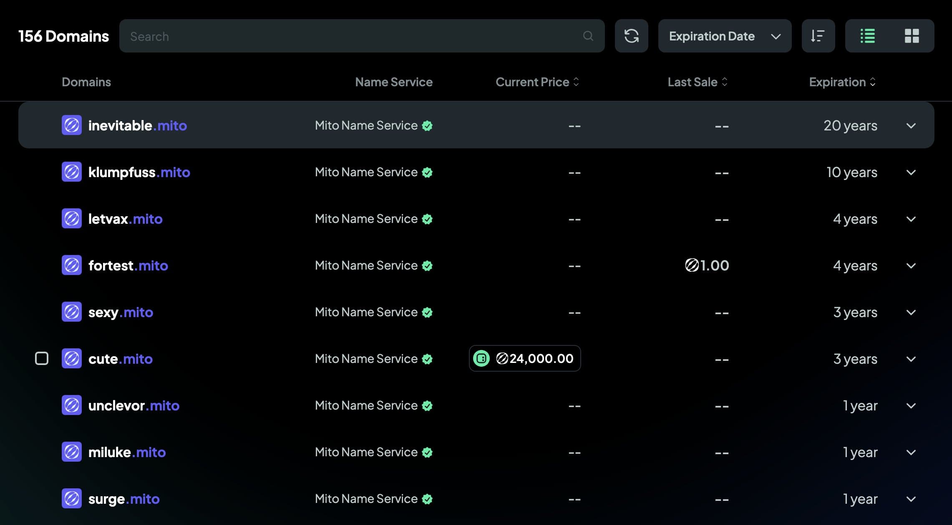The height and width of the screenshot is (525, 952).
Task: Select the cute.mito row checkbox
Action: pos(42,358)
